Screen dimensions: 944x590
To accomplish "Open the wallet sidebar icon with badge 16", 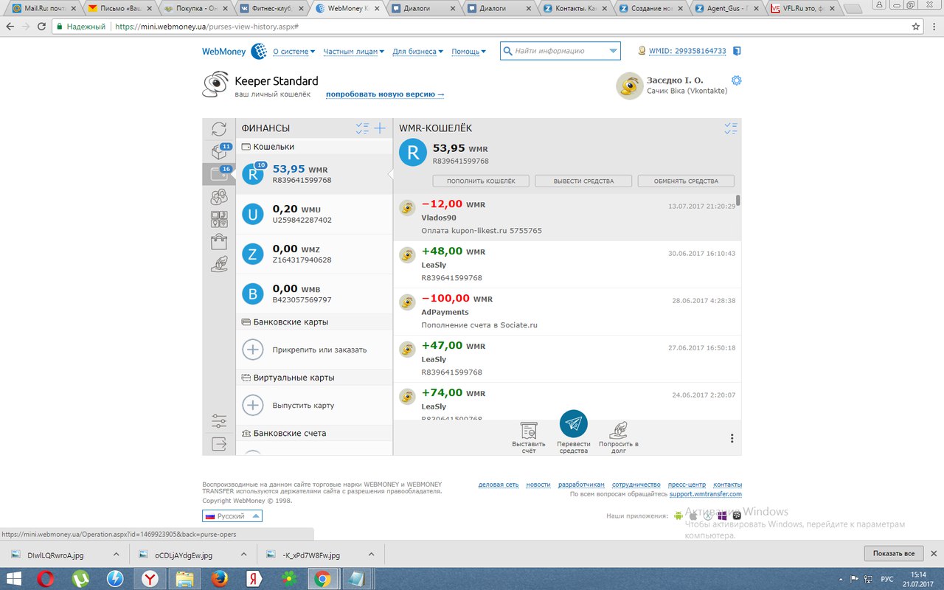I will pos(219,174).
